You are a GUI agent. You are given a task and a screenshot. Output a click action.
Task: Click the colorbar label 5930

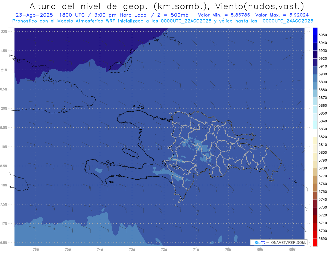coord(323,50)
